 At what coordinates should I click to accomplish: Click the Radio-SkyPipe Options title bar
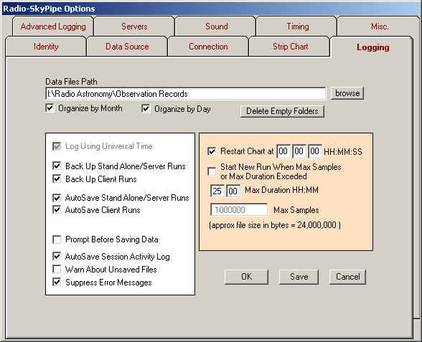point(211,9)
